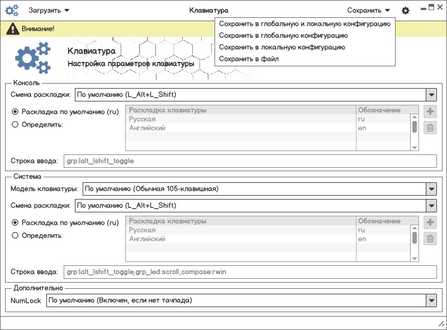This screenshot has height=330, width=447.
Task: Click Console layout list scrollbar up arrow
Action: pyautogui.click(x=415, y=117)
